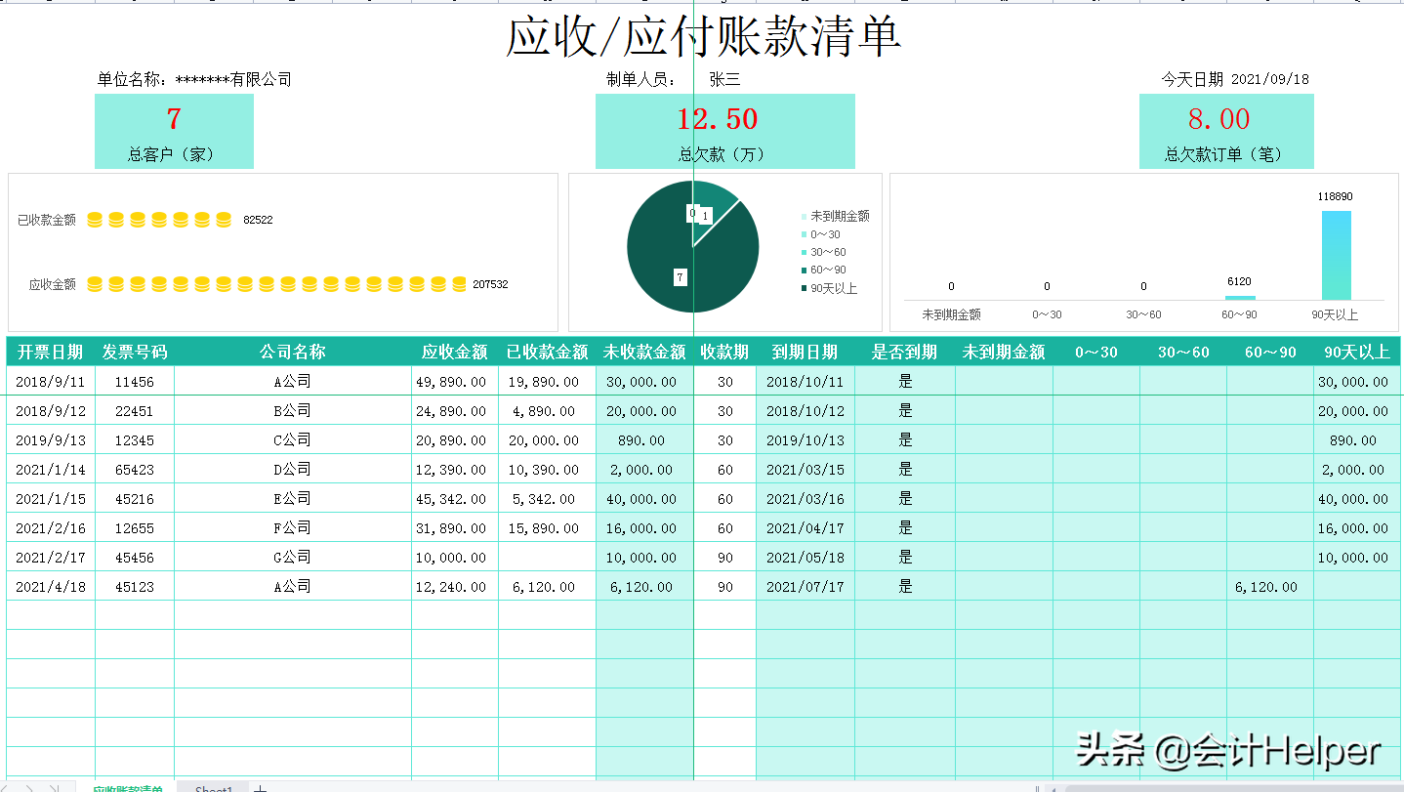
Task: Select the 单位名称 company name cell
Action: [194, 80]
